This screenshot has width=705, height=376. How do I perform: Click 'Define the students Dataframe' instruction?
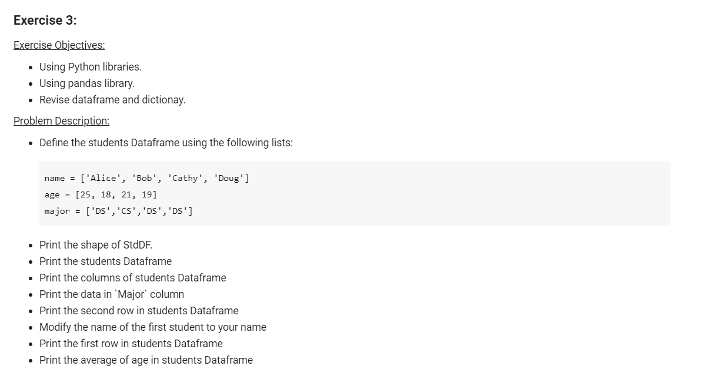click(166, 143)
